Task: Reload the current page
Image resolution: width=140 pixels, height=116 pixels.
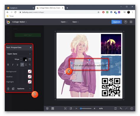Action: click(x=15, y=12)
